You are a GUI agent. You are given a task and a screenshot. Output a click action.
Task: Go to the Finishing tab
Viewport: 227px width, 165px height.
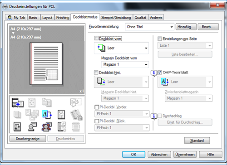(x=63, y=18)
